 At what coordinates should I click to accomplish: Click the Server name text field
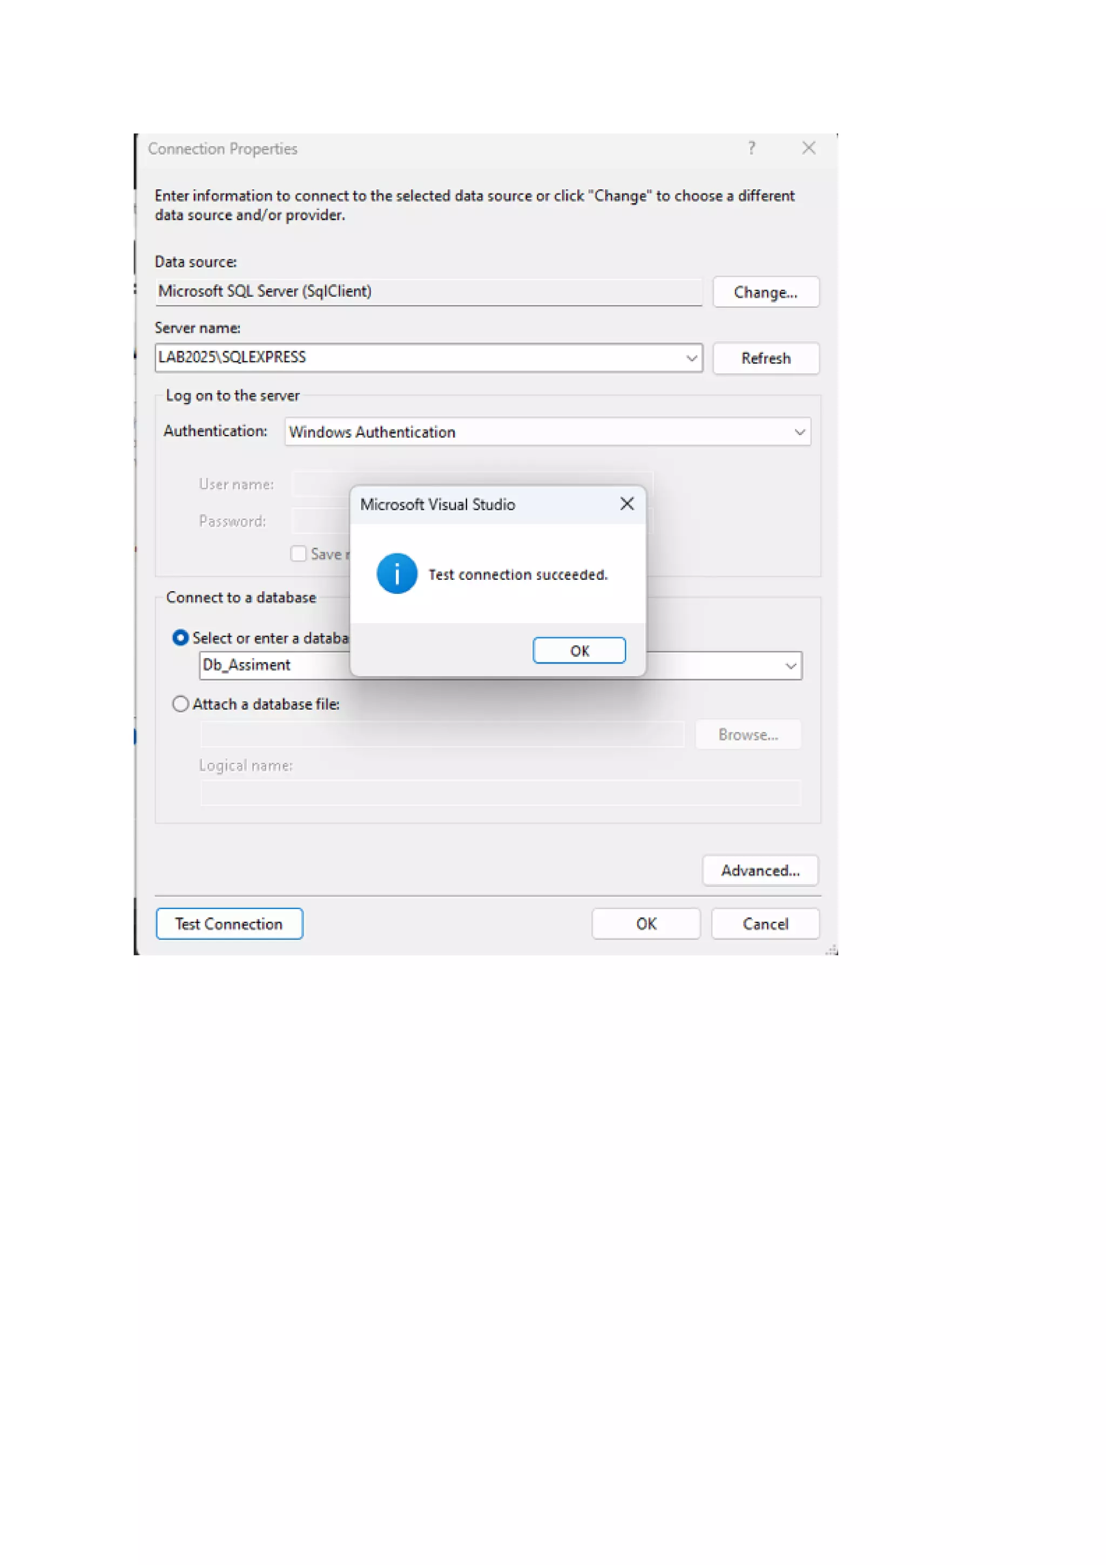pos(415,358)
